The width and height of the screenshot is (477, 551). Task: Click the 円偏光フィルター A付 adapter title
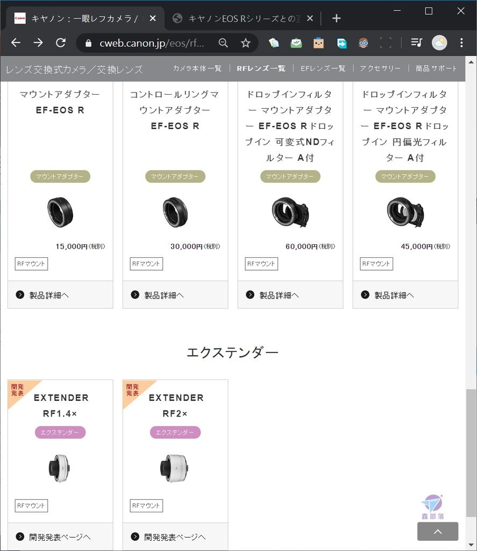tap(405, 126)
